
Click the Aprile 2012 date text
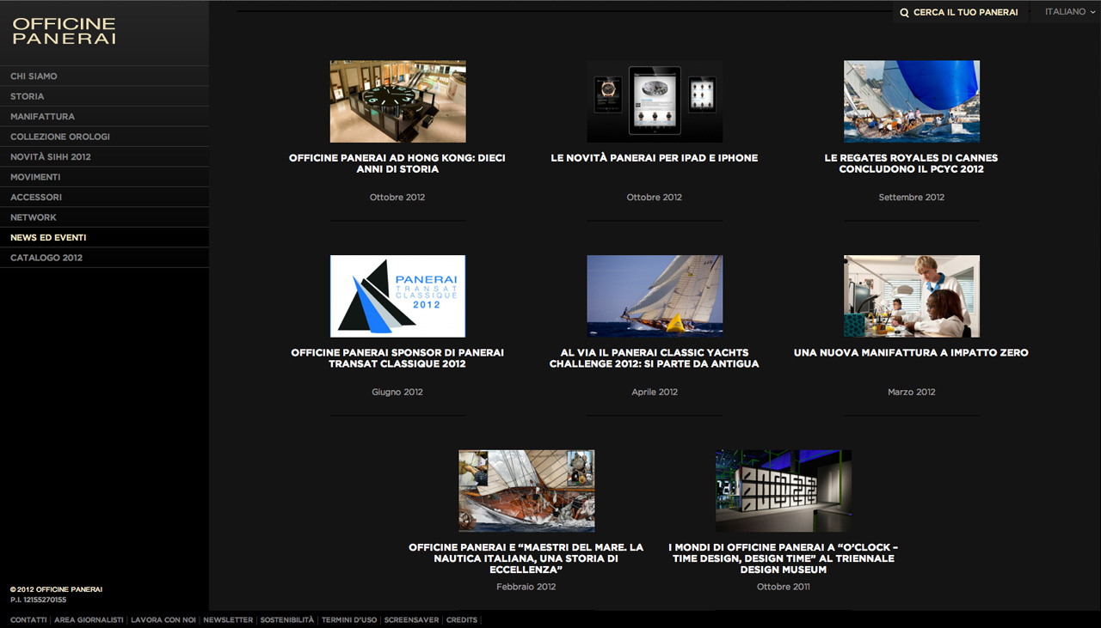(655, 393)
